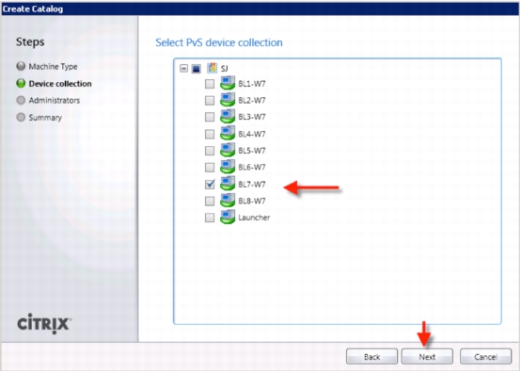Select the BL8-W7 label
The image size is (521, 372).
pyautogui.click(x=252, y=201)
